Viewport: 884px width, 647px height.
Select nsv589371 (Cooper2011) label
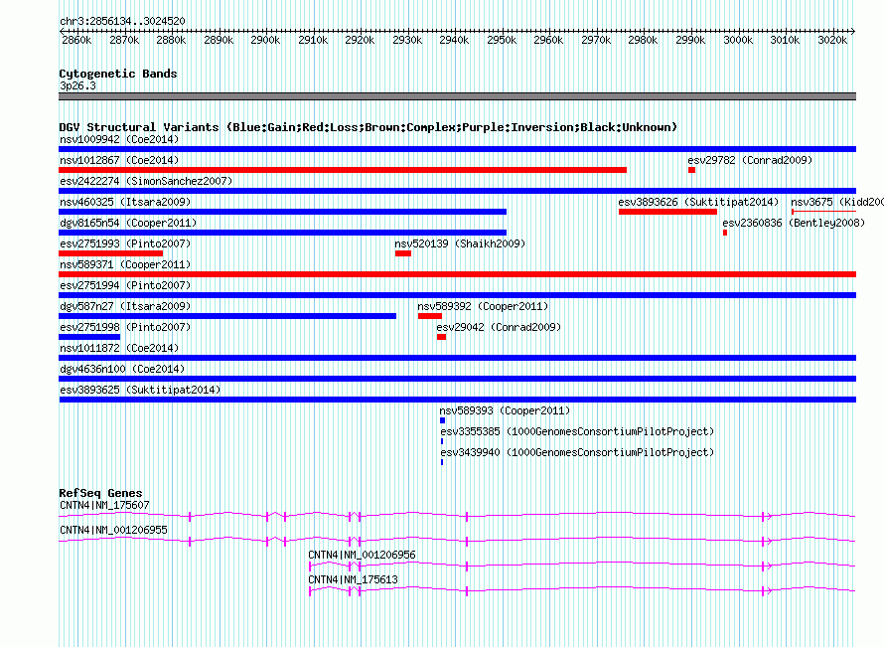[x=125, y=264]
